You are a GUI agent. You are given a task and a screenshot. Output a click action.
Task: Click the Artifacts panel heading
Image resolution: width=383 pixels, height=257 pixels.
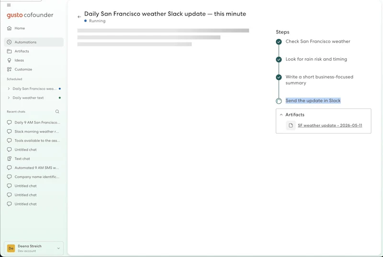295,115
